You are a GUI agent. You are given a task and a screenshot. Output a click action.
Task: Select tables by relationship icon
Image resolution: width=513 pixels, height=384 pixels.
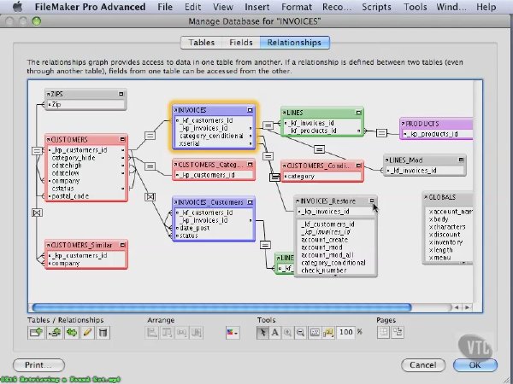[x=328, y=333]
